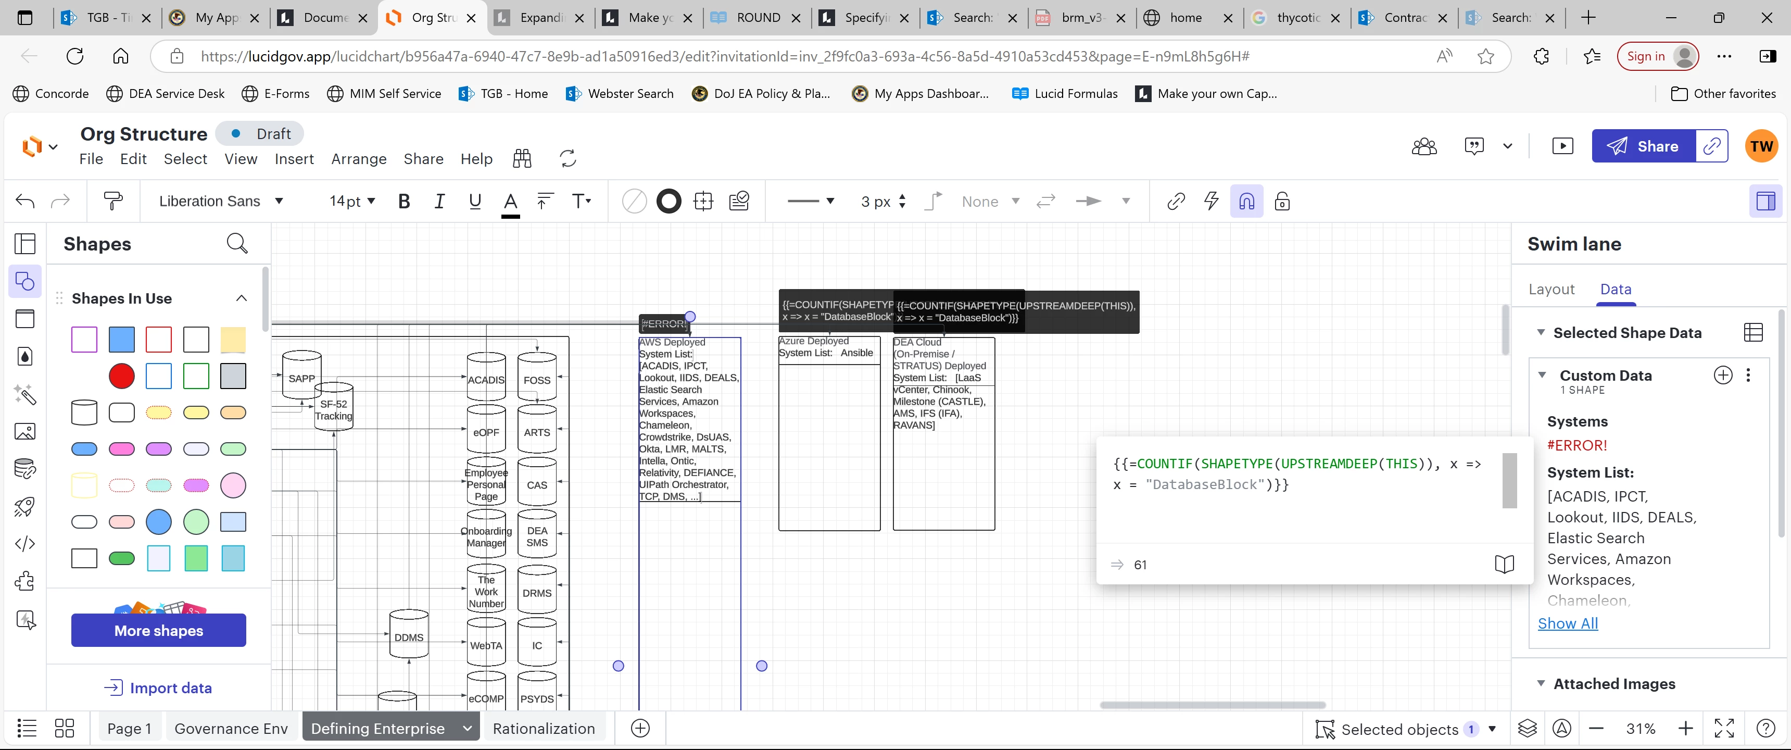Open the File menu
1791x750 pixels.
tap(91, 159)
